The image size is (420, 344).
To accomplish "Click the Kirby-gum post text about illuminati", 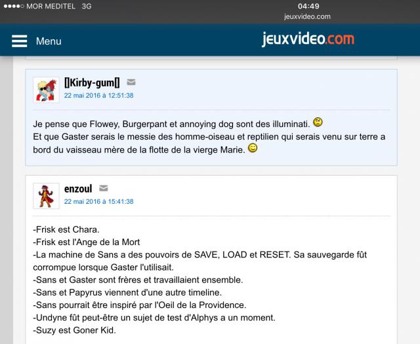I will coord(209,137).
